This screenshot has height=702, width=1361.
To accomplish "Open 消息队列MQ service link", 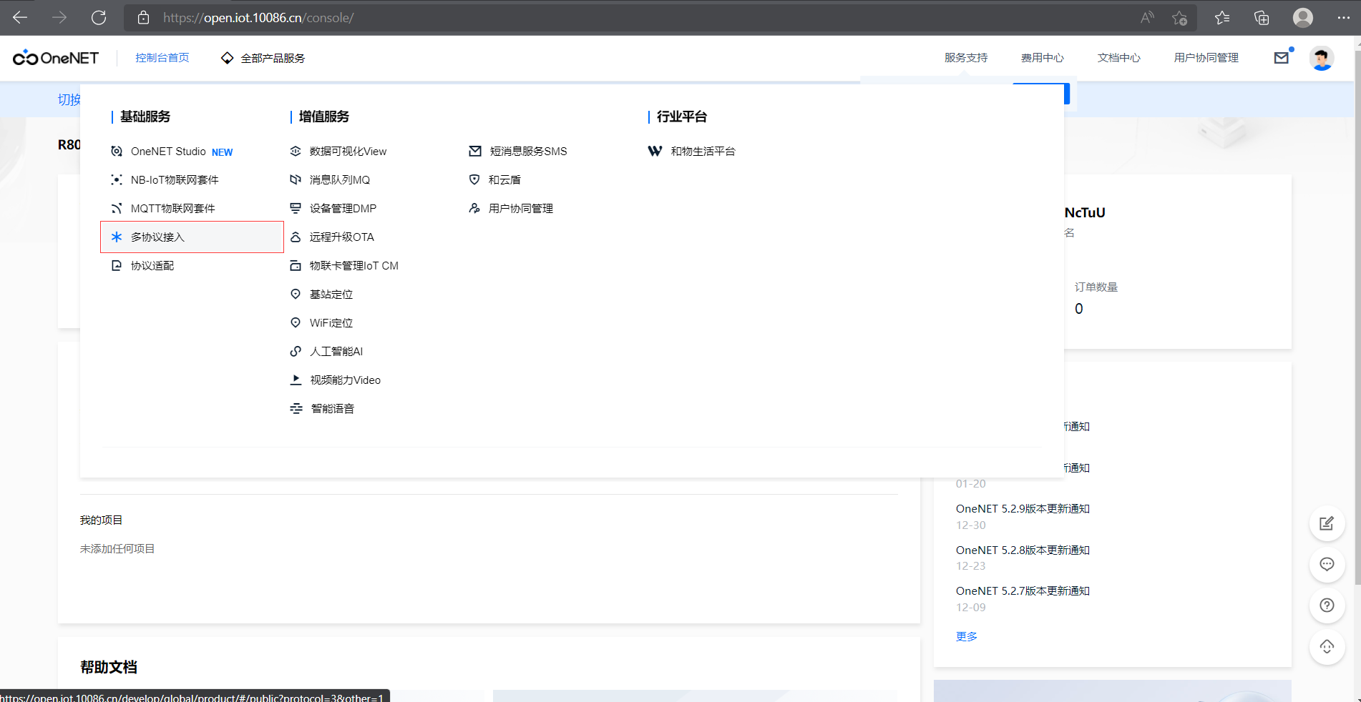I will (x=340, y=180).
